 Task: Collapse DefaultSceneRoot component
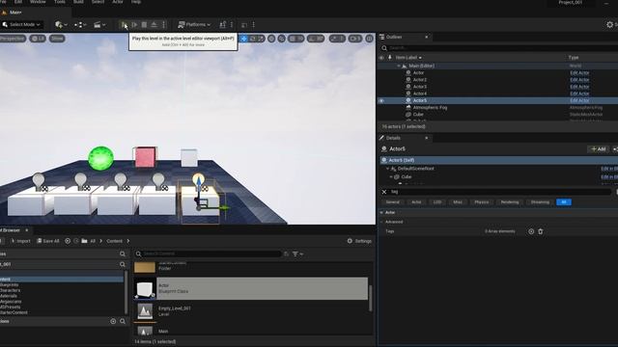tap(388, 169)
